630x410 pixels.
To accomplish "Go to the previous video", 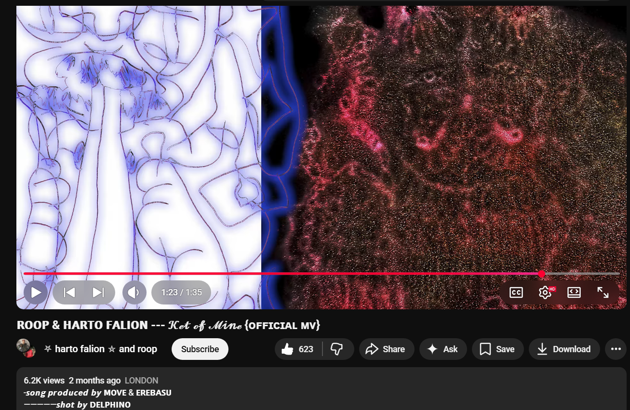I will [x=69, y=292].
